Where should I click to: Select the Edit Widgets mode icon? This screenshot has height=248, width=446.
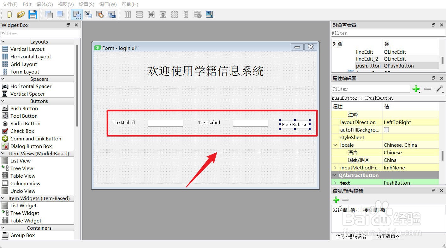(x=77, y=14)
